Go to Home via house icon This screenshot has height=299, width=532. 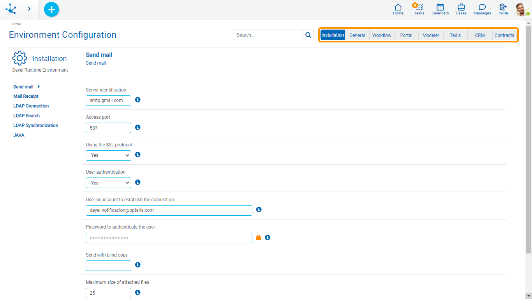398,9
